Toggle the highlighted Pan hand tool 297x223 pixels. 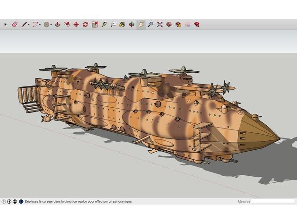[x=141, y=24]
